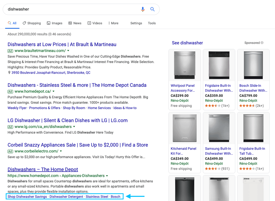Open the News tab

pos(75,23)
